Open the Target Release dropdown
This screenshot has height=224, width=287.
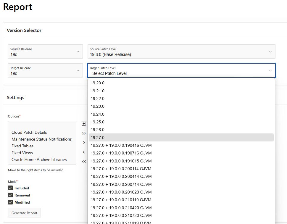[45, 70]
